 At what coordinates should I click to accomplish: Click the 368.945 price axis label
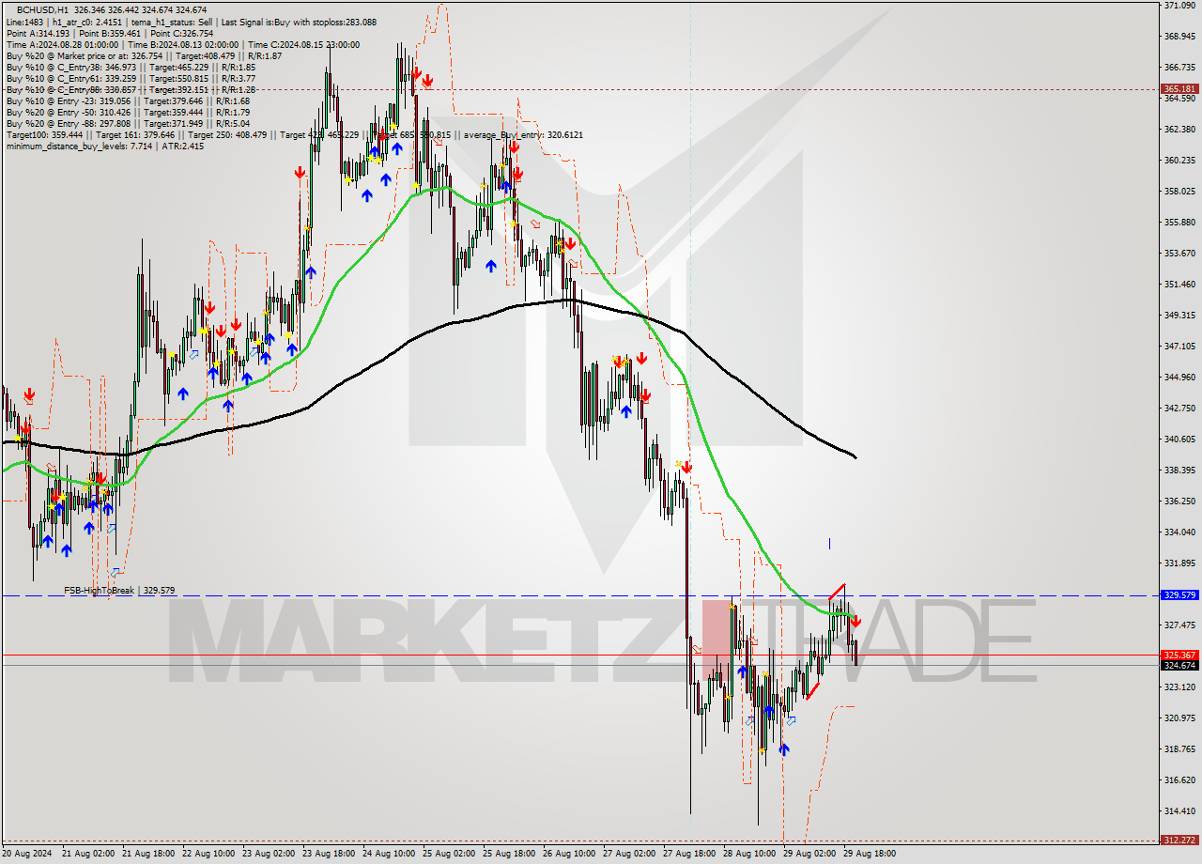click(x=1179, y=37)
